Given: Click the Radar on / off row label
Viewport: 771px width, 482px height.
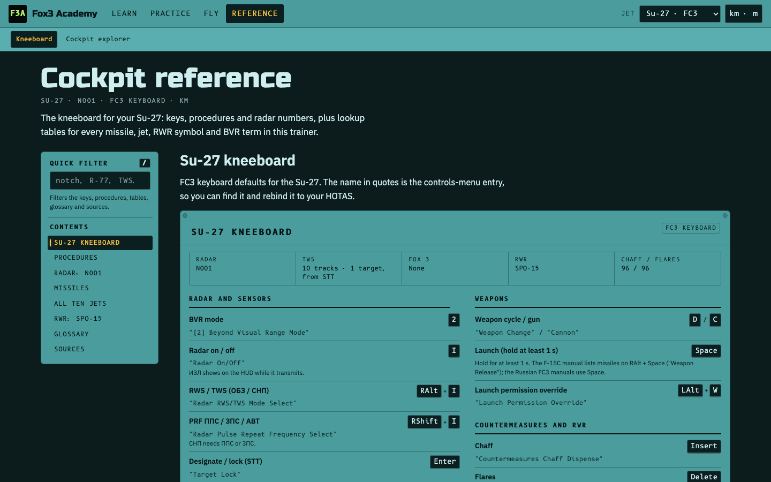Looking at the screenshot, I should coord(212,350).
